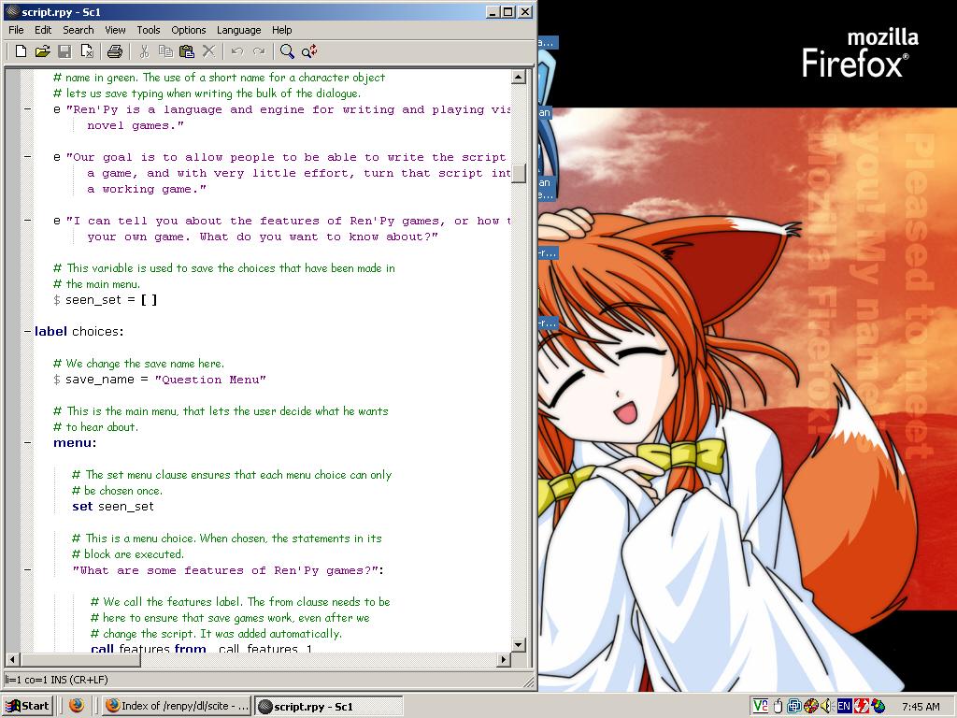
Task: Redo the edit with the Redo toolbar icon
Action: (260, 51)
